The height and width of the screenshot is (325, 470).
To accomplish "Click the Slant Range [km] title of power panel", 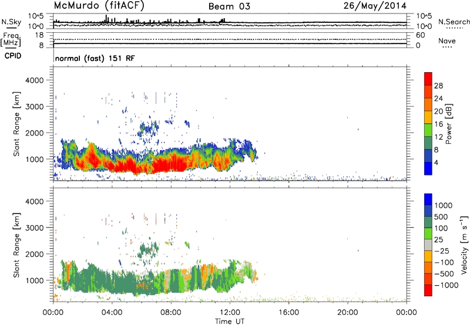I will click(x=16, y=124).
